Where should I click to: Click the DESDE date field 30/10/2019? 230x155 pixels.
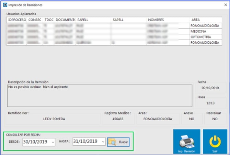(x=36, y=142)
